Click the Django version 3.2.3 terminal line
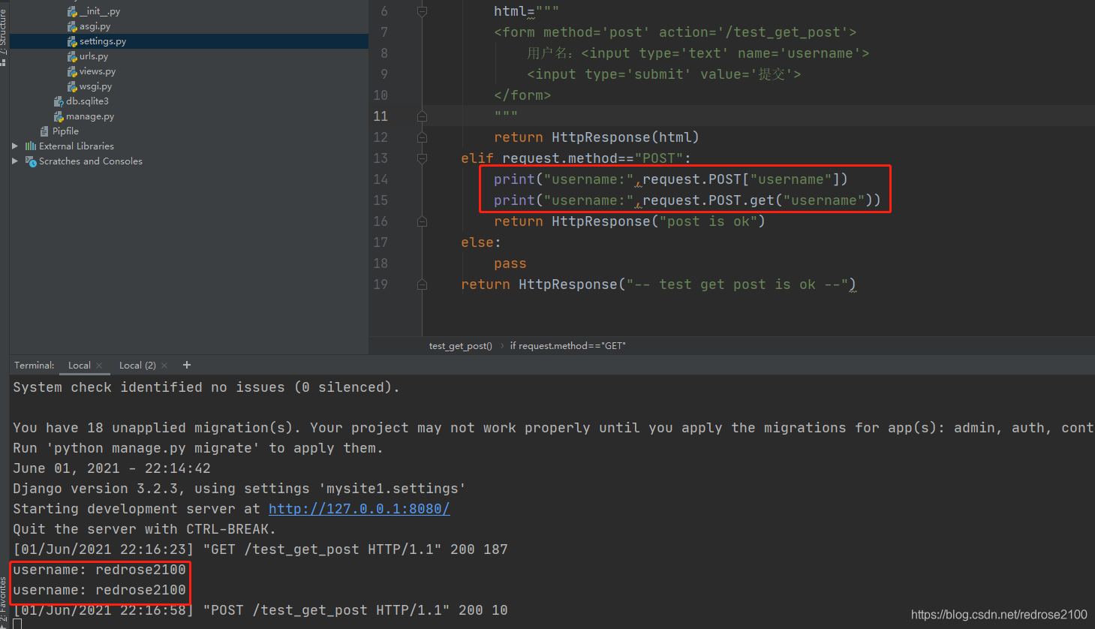The height and width of the screenshot is (629, 1095). click(239, 489)
